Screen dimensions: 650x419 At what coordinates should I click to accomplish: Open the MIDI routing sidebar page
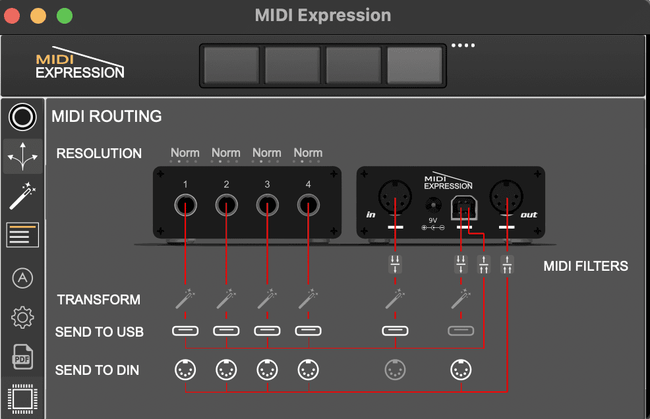[22, 156]
